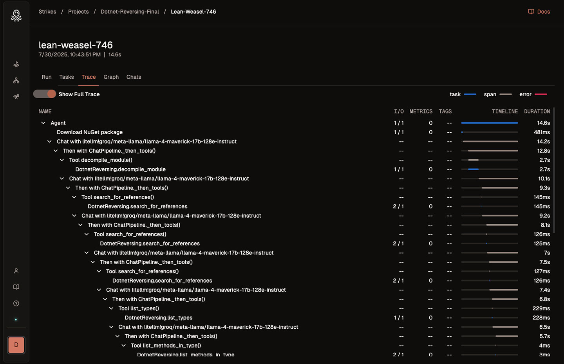Collapse the Chat row lasting 10.1s
Image resolution: width=564 pixels, height=364 pixels.
62,178
